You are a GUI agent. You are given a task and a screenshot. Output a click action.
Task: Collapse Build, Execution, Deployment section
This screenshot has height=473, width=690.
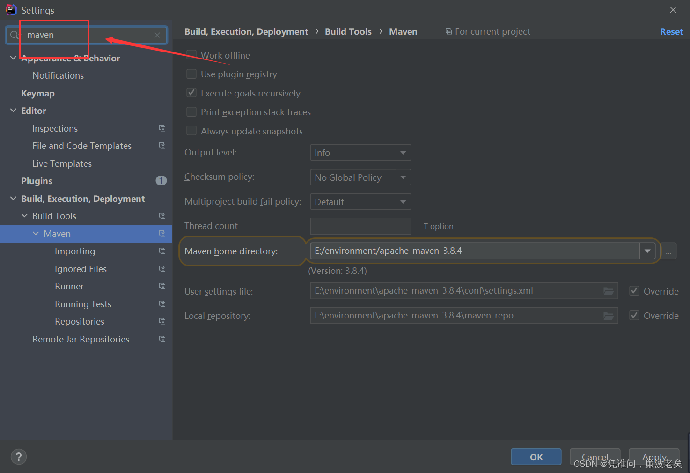coord(13,199)
